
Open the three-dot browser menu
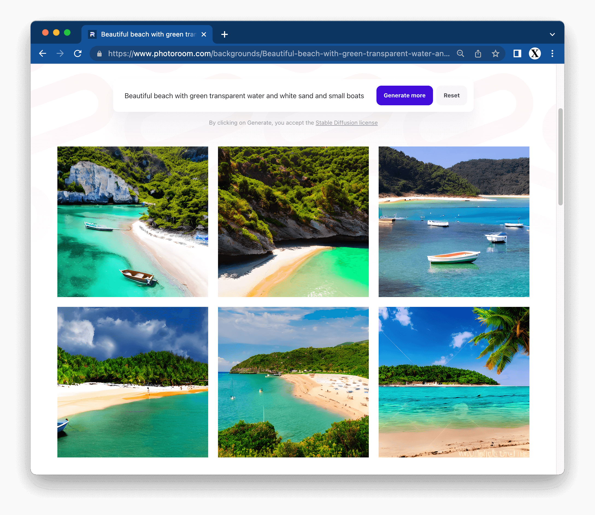pyautogui.click(x=552, y=53)
